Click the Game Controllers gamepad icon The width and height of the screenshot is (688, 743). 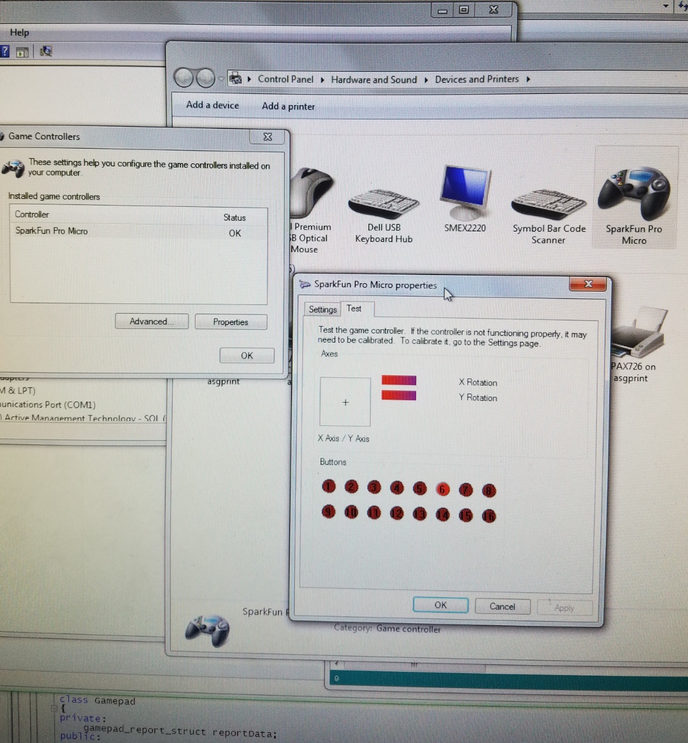click(13, 168)
